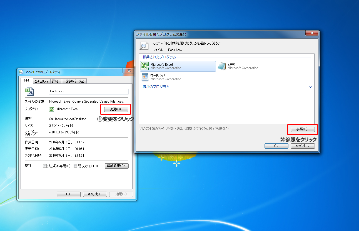Click the title bar icon of the Book1.csv properties window
Screen dimensions: 359x231
tap(21, 72)
